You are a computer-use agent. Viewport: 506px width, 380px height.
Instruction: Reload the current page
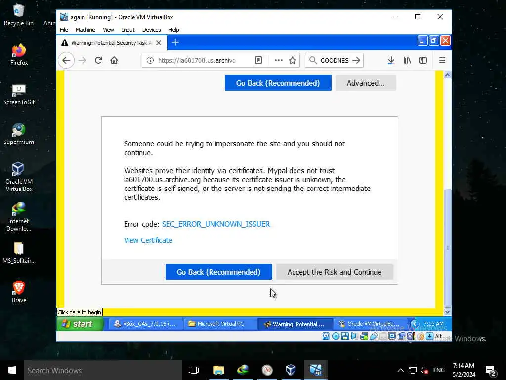pos(98,60)
